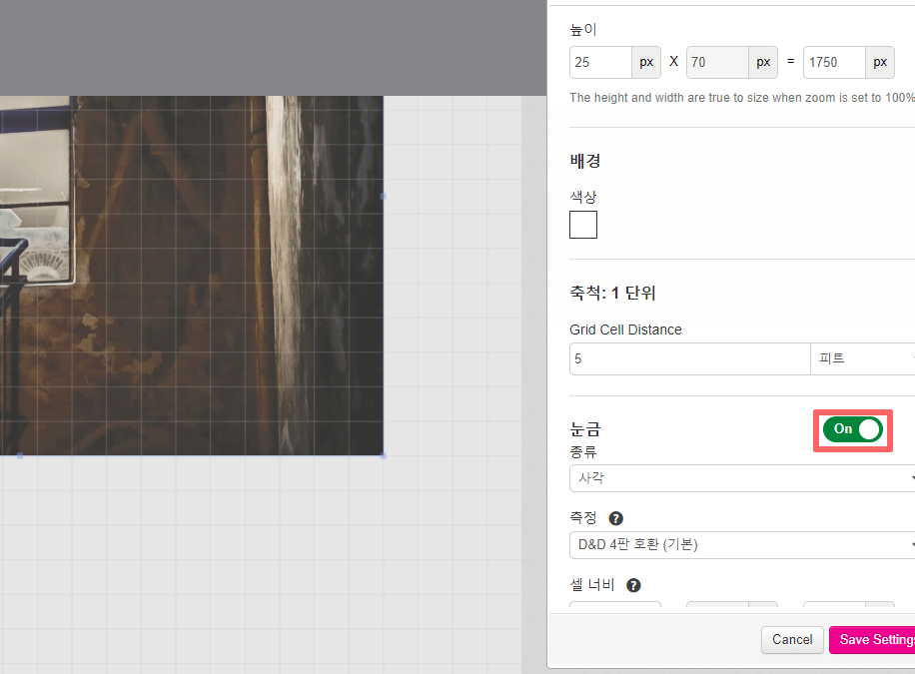Click the help icon next to 측정
The width and height of the screenshot is (915, 674).
pyautogui.click(x=615, y=518)
